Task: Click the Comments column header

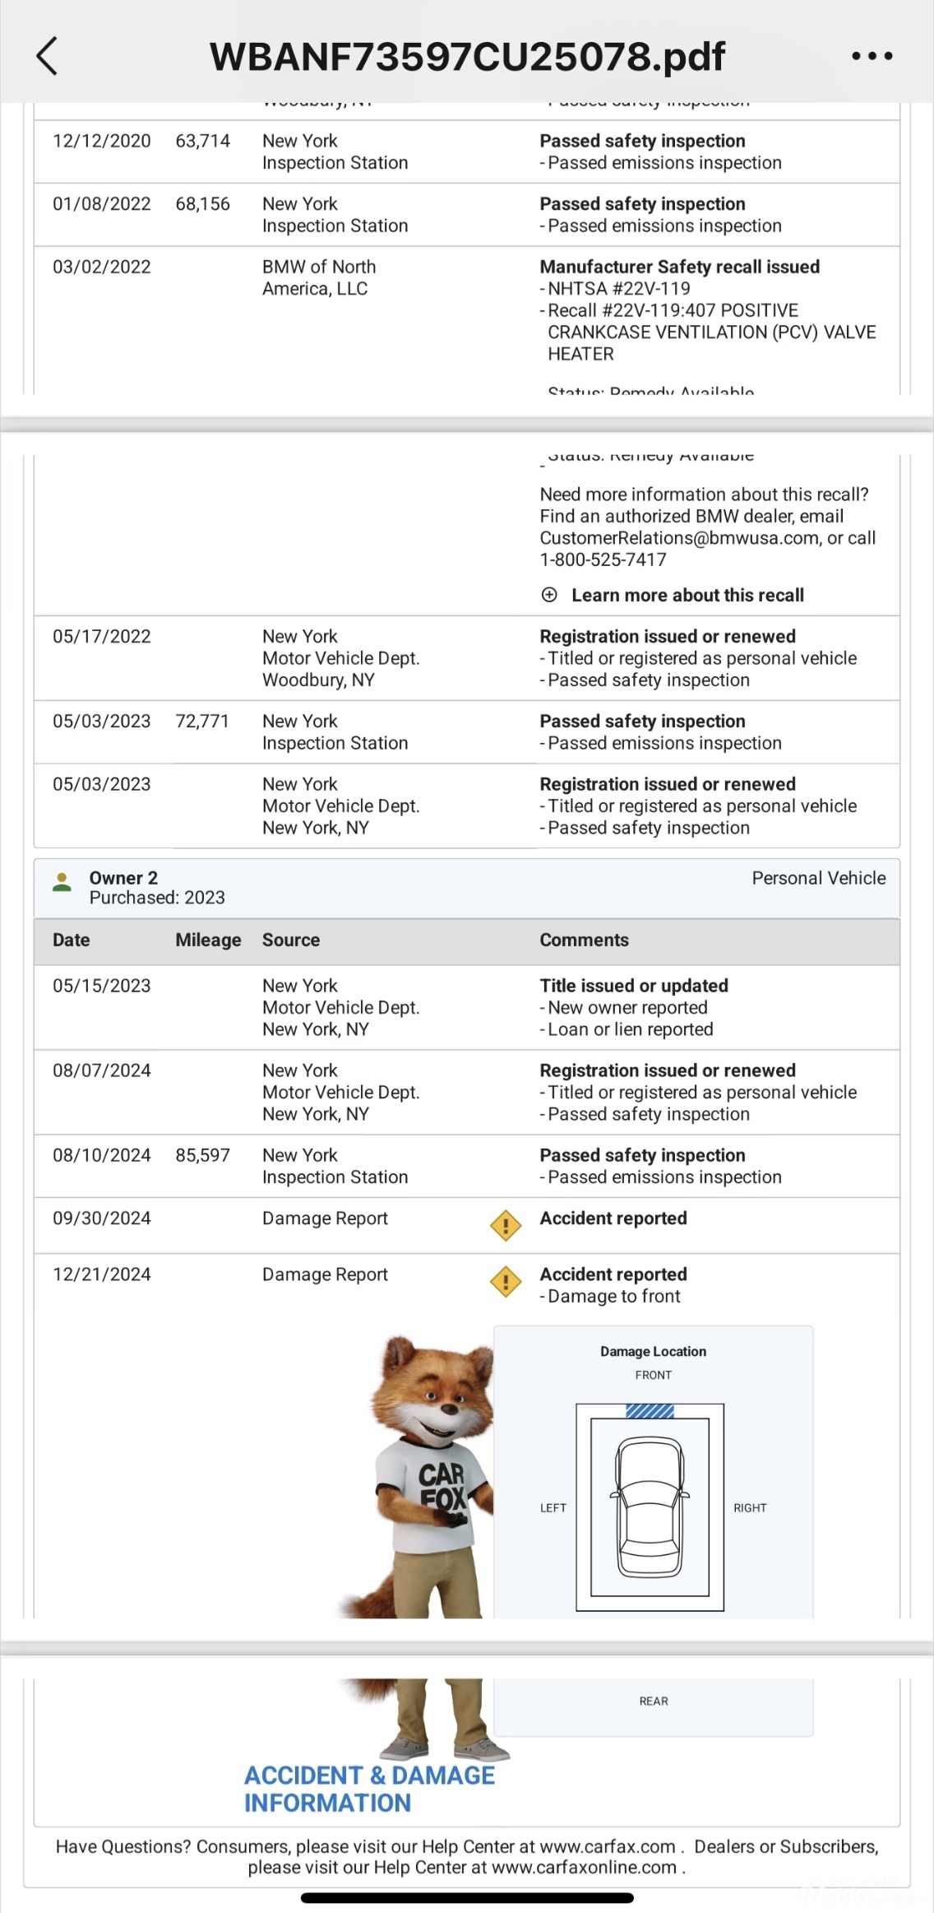Action: pos(584,940)
